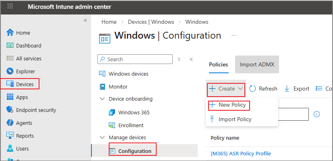Click the Export button
The height and width of the screenshot is (161, 333).
click(297, 89)
